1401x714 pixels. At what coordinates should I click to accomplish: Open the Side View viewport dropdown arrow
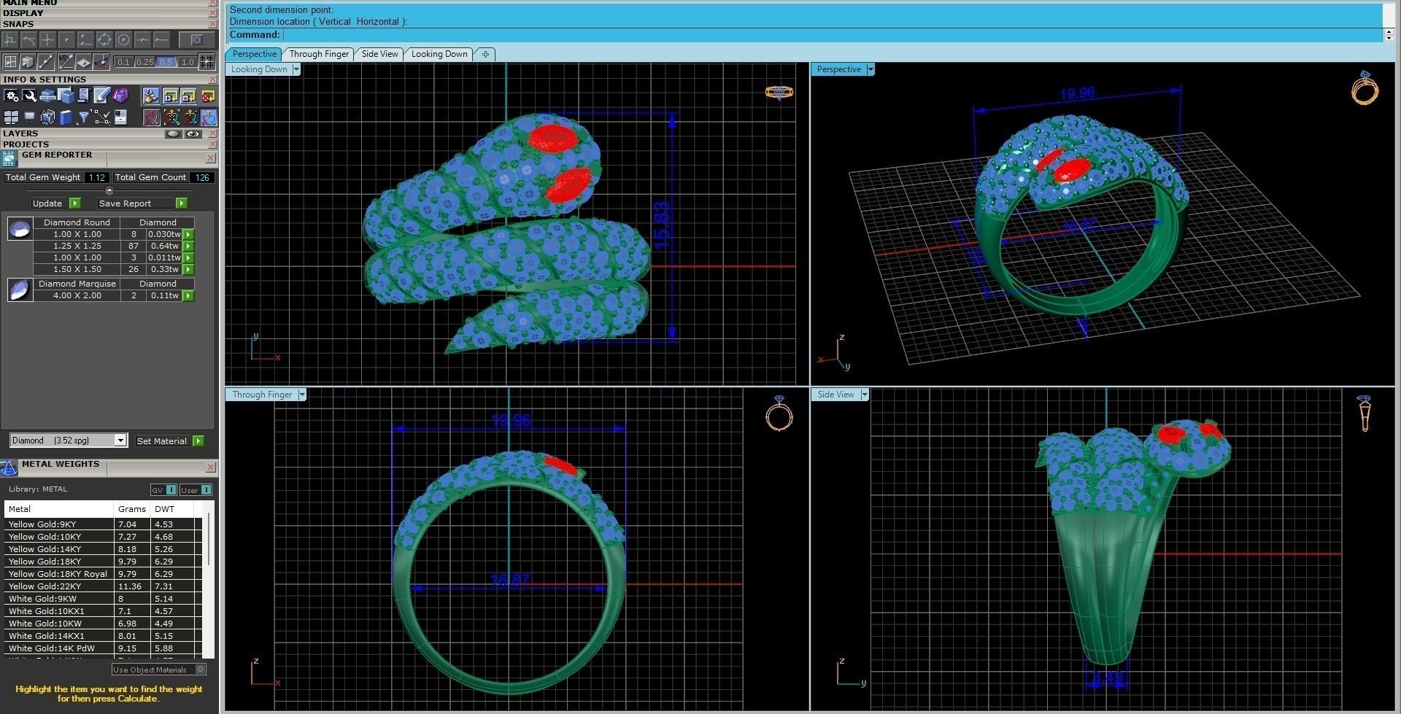[x=865, y=395]
